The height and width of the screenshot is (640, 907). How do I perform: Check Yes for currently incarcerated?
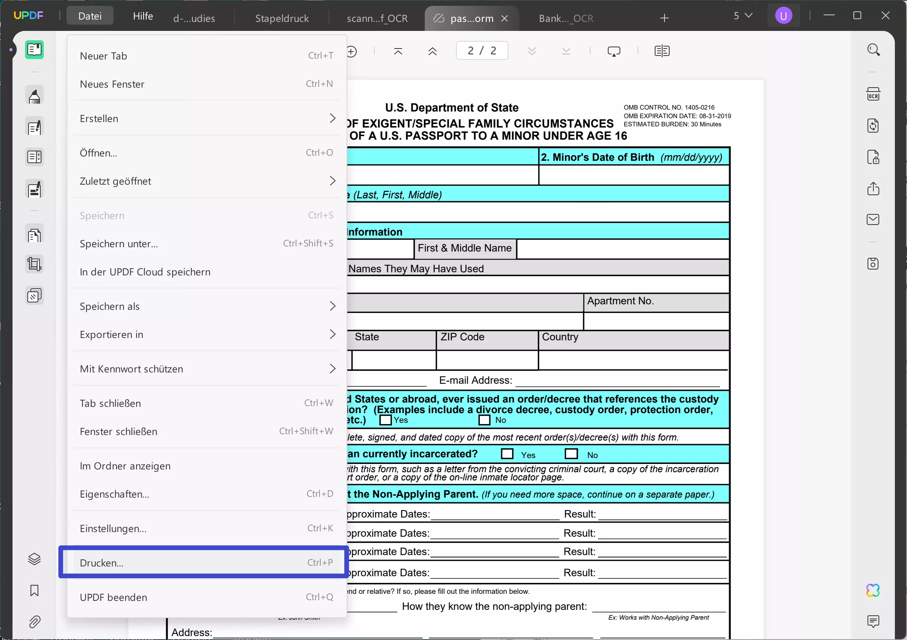[x=506, y=454]
